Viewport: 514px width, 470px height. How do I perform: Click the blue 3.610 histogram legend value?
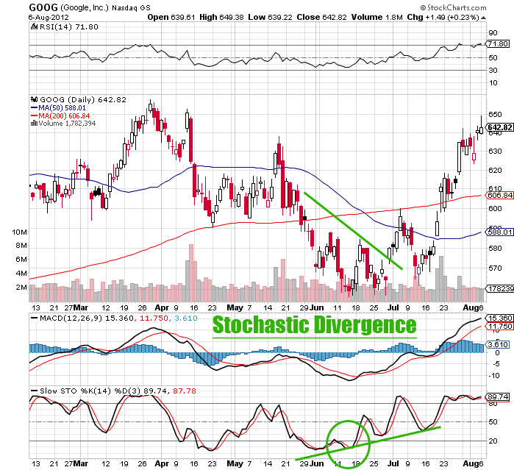pyautogui.click(x=186, y=318)
